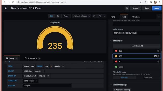Image resolution: width=163 pixels, height=91 pixels.
Task: Add a GROUP BY item with plus
Action: point(48,76)
